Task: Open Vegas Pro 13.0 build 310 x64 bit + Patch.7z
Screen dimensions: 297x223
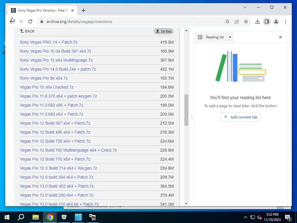Action: pyautogui.click(x=59, y=204)
